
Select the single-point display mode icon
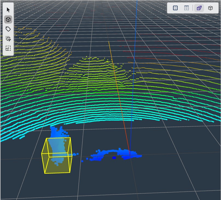tap(175, 8)
